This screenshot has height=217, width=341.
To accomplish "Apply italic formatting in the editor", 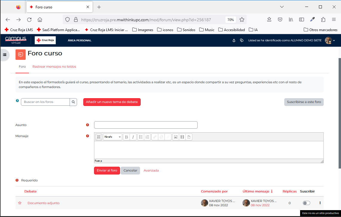I will (x=133, y=137).
